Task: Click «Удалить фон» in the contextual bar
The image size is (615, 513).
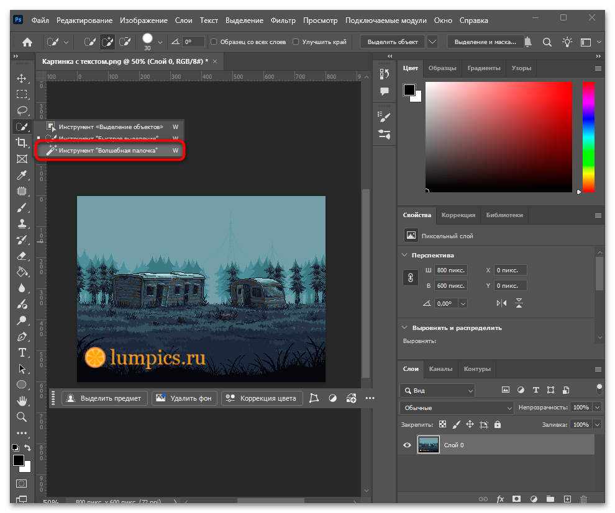Action: (184, 398)
